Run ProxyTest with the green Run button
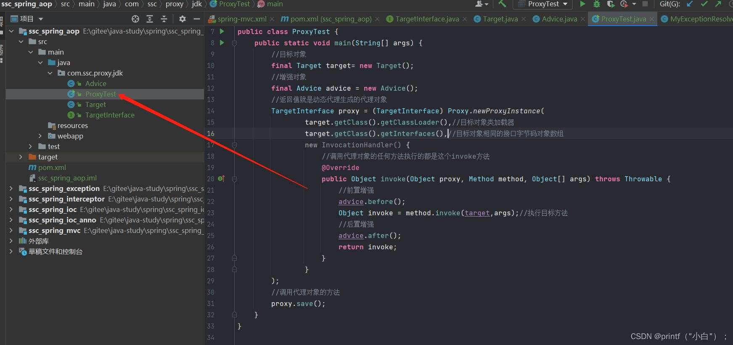The height and width of the screenshot is (345, 733). (x=582, y=4)
